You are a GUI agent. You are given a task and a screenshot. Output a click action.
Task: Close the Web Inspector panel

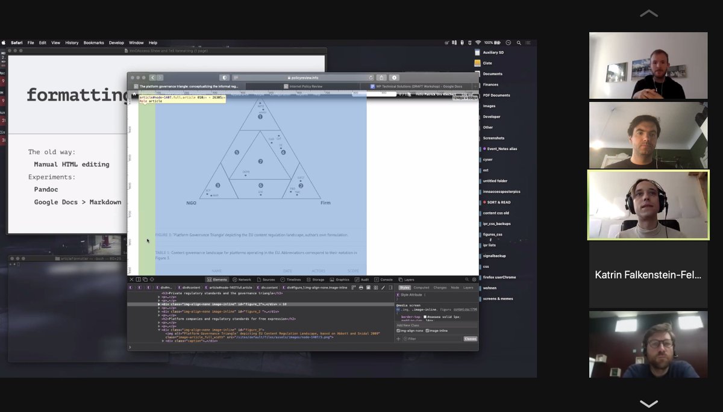point(131,279)
